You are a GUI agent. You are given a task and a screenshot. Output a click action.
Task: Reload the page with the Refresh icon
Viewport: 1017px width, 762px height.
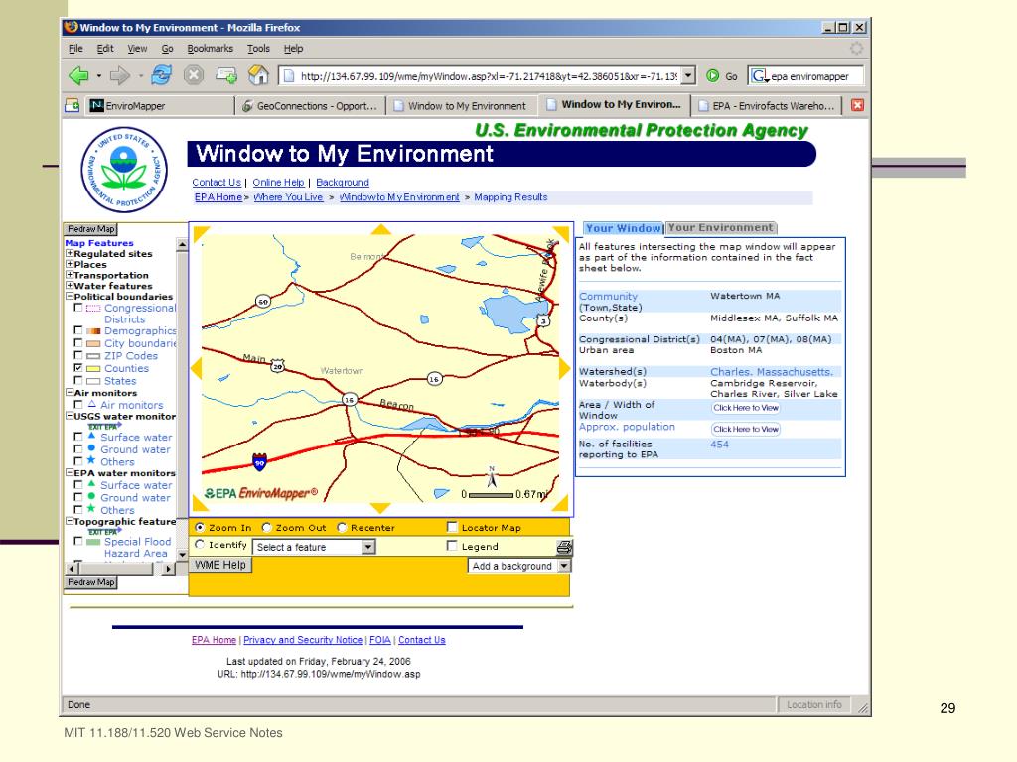[161, 75]
